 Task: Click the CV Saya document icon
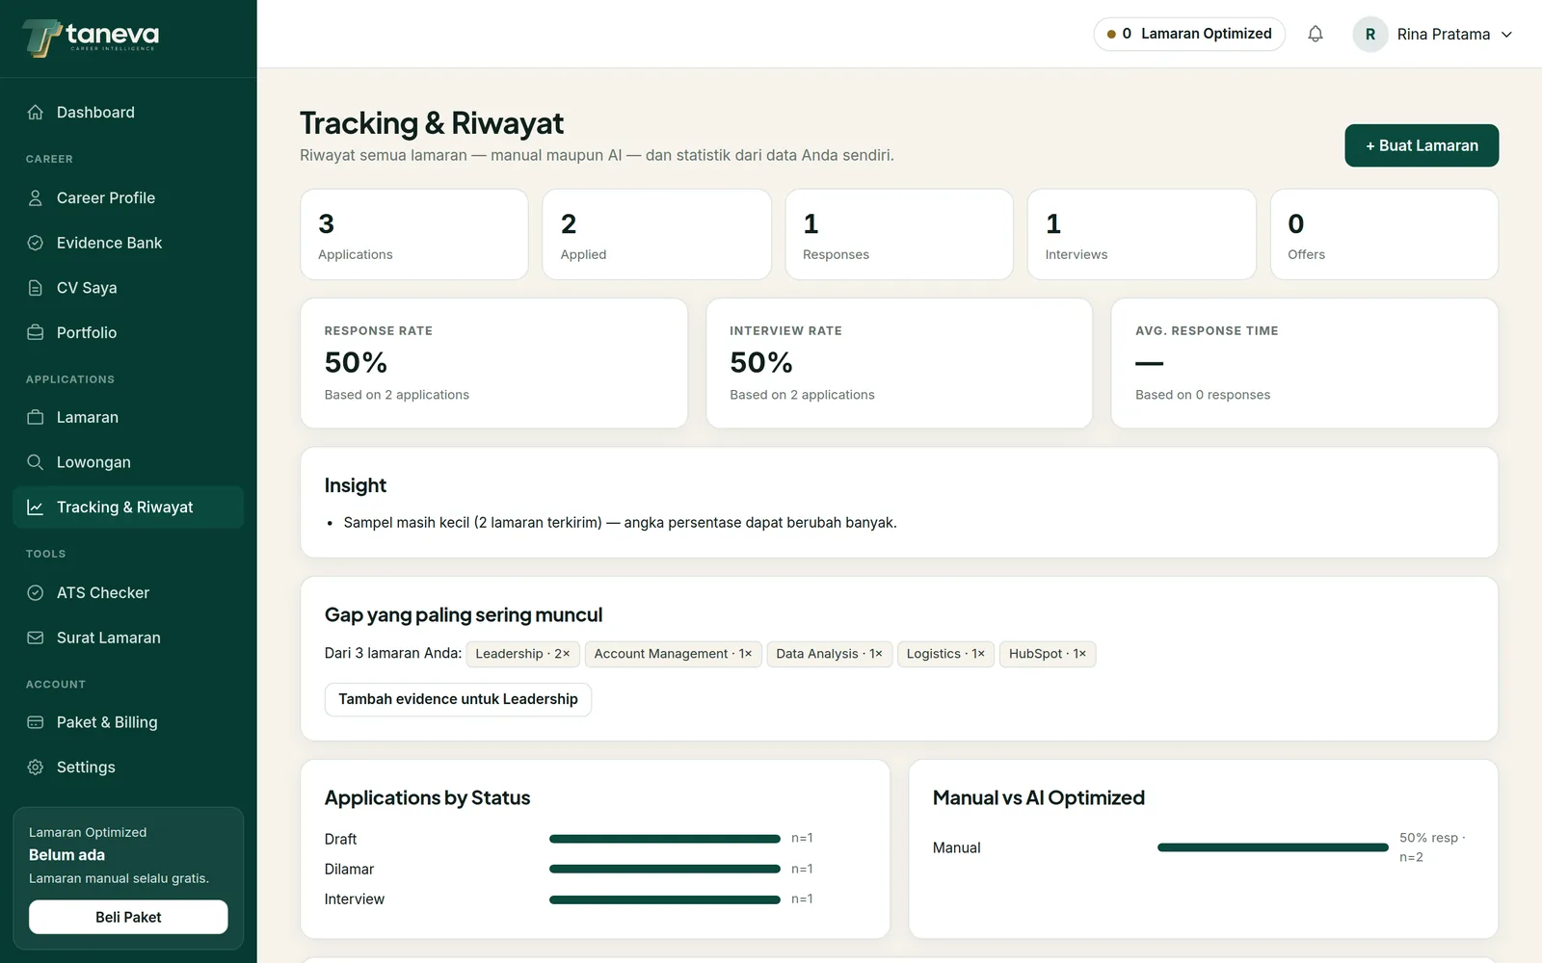click(x=36, y=288)
